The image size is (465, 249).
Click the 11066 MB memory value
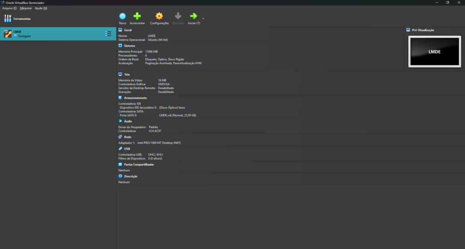[151, 52]
